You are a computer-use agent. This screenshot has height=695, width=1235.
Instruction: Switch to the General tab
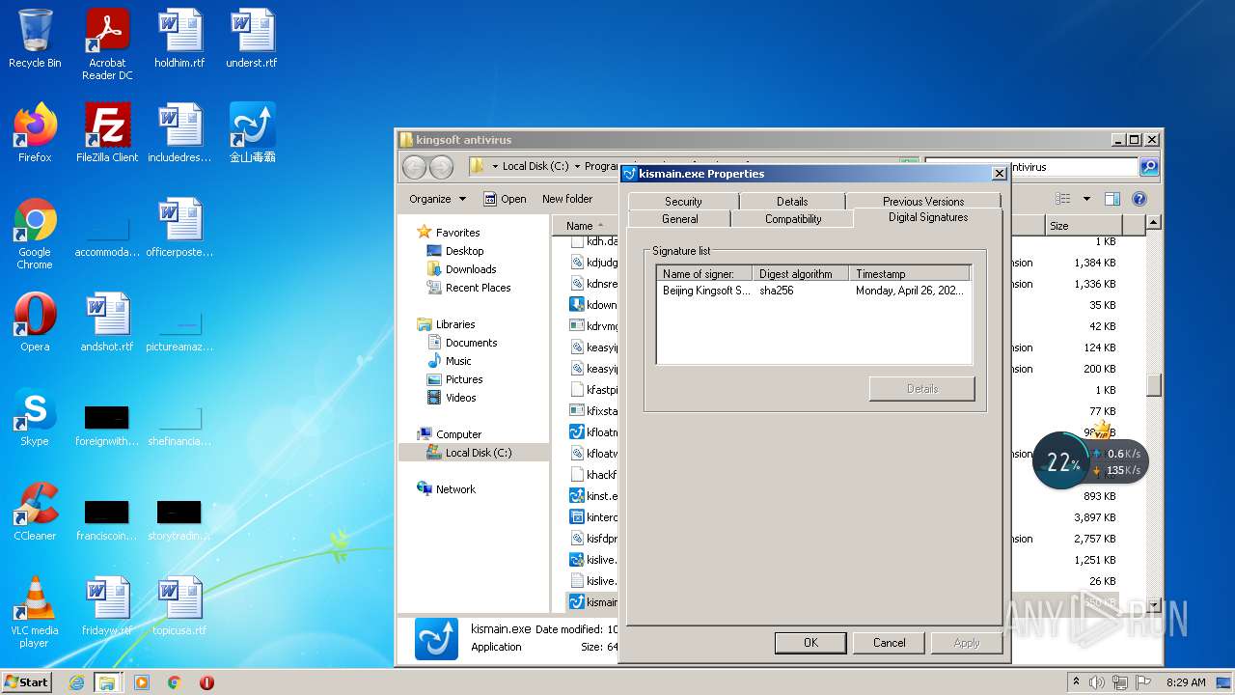pos(679,219)
